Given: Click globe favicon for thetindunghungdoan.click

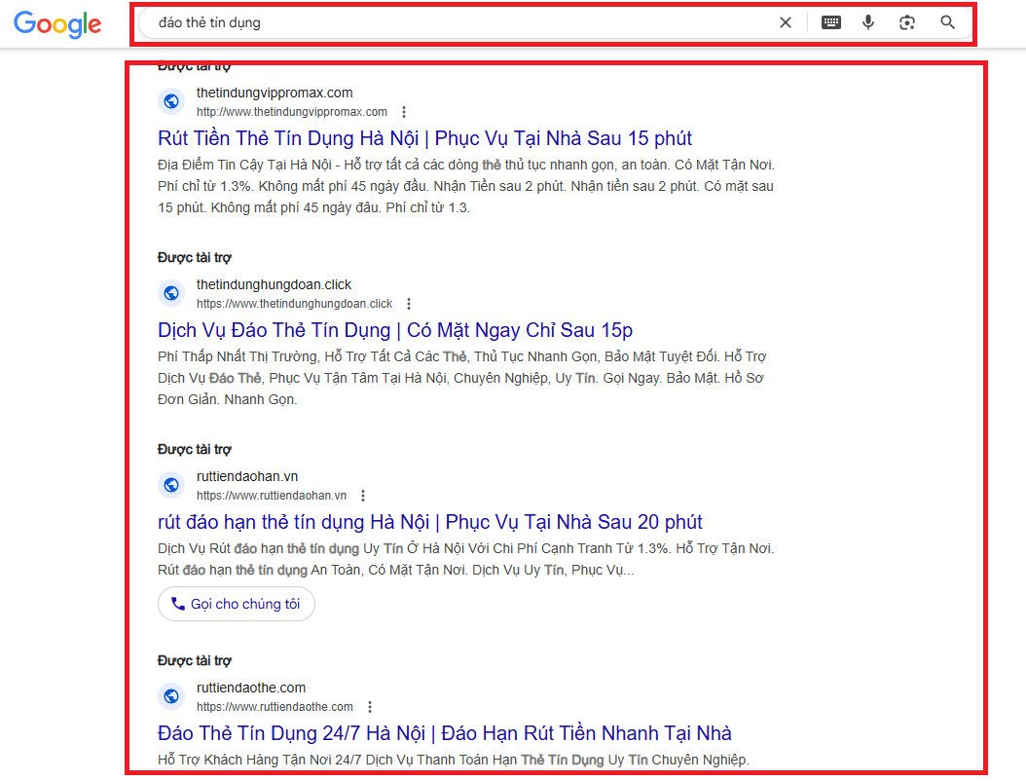Looking at the screenshot, I should pos(171,293).
